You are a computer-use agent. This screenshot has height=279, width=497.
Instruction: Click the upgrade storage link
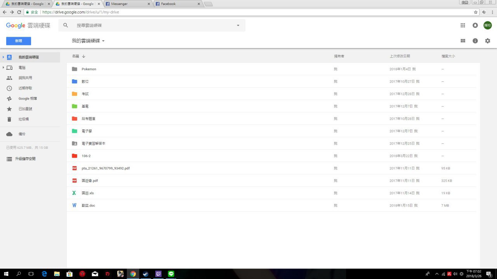click(x=25, y=159)
